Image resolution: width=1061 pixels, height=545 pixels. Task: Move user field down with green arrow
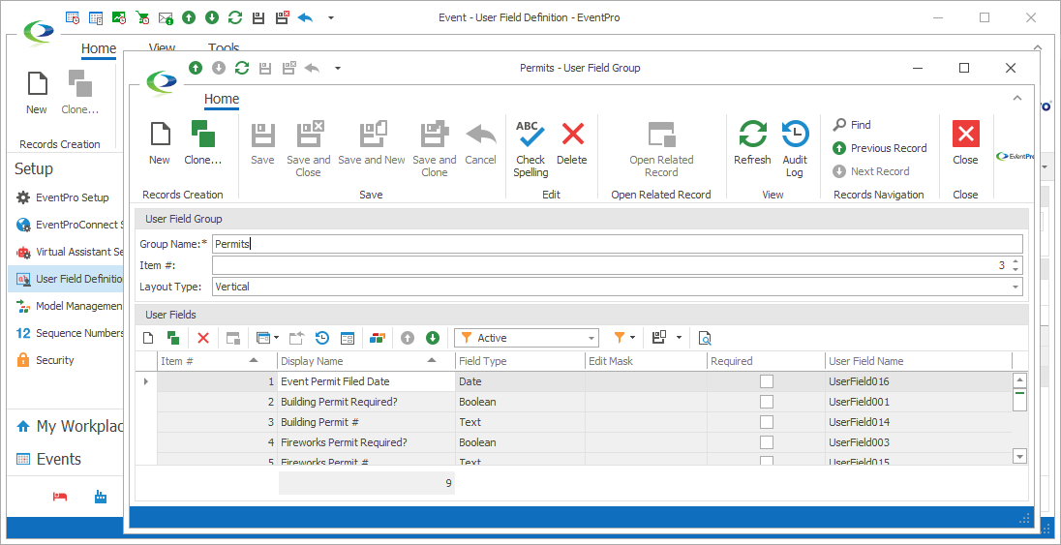click(433, 338)
